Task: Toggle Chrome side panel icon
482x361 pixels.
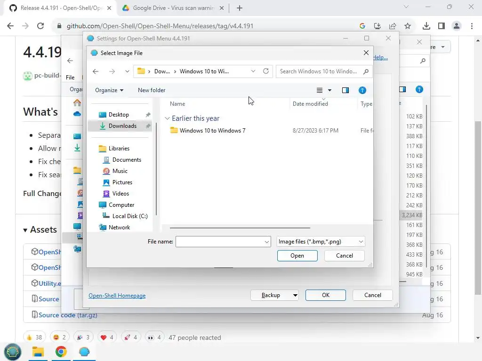Action: click(442, 26)
